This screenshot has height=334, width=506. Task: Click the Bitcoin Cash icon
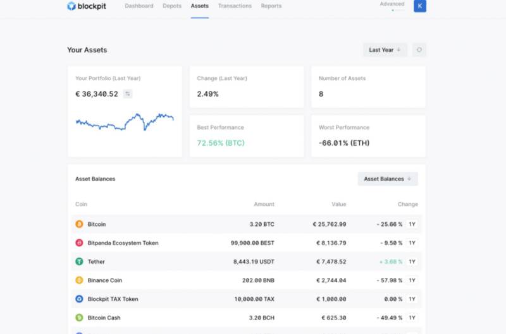[79, 317]
